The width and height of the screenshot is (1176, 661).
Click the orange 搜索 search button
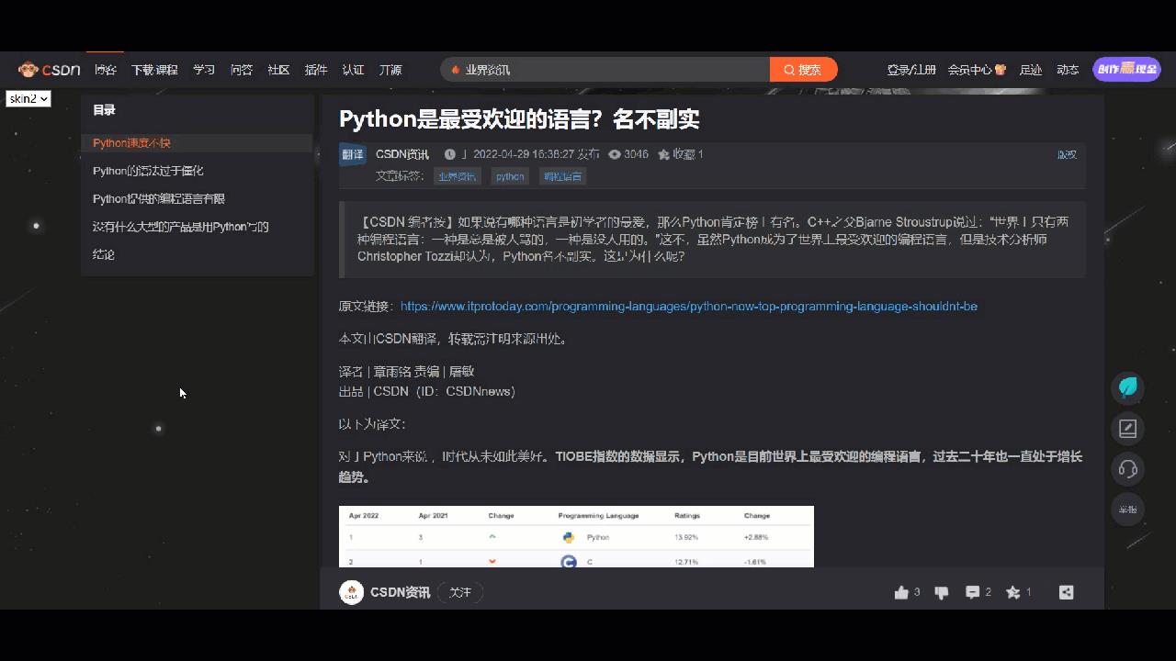(804, 70)
